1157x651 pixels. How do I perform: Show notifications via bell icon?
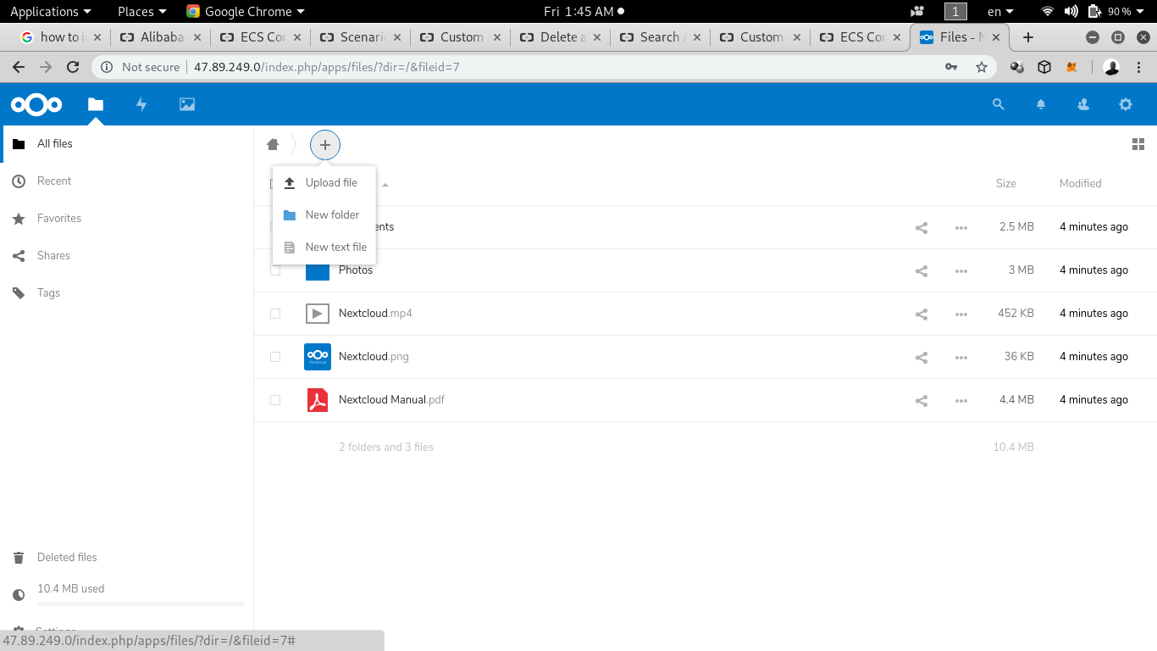pos(1041,104)
